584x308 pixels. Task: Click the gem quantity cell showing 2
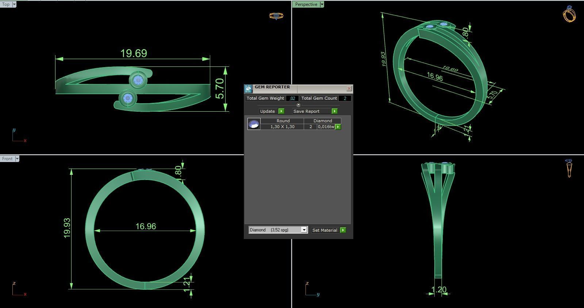311,127
